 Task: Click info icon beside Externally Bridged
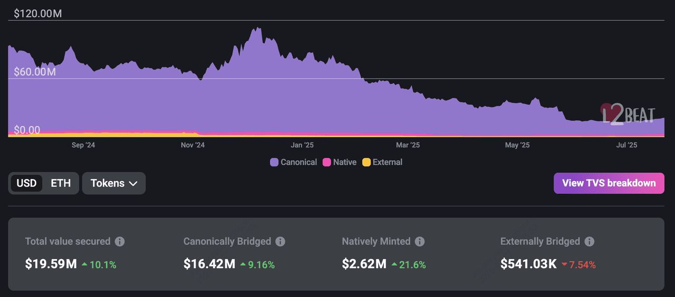589,242
